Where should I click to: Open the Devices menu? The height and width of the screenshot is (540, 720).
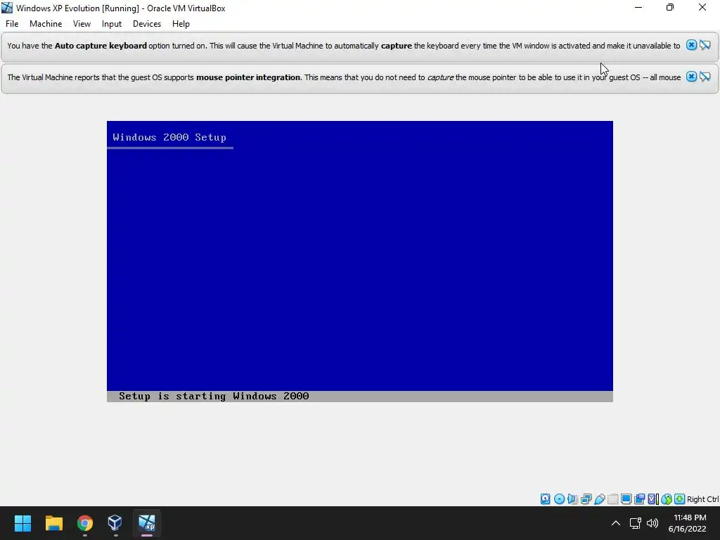(x=147, y=24)
